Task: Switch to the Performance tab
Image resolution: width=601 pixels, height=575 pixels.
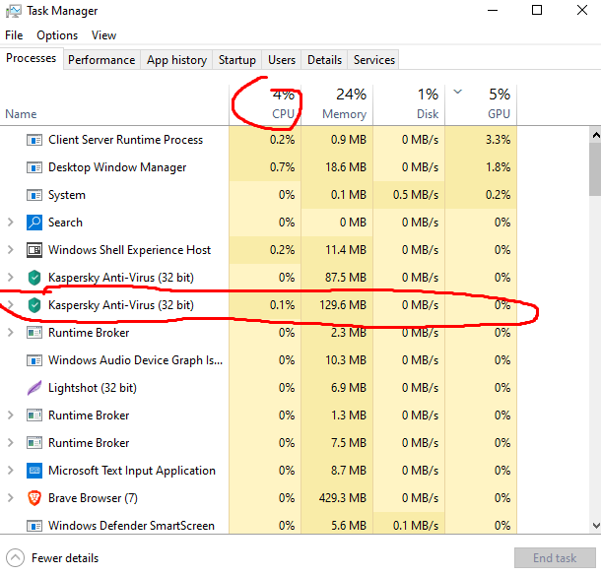Action: tap(101, 60)
